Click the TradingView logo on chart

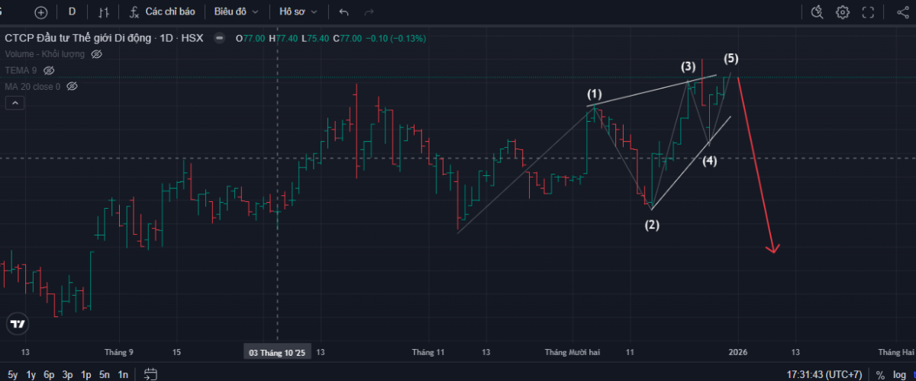point(17,324)
